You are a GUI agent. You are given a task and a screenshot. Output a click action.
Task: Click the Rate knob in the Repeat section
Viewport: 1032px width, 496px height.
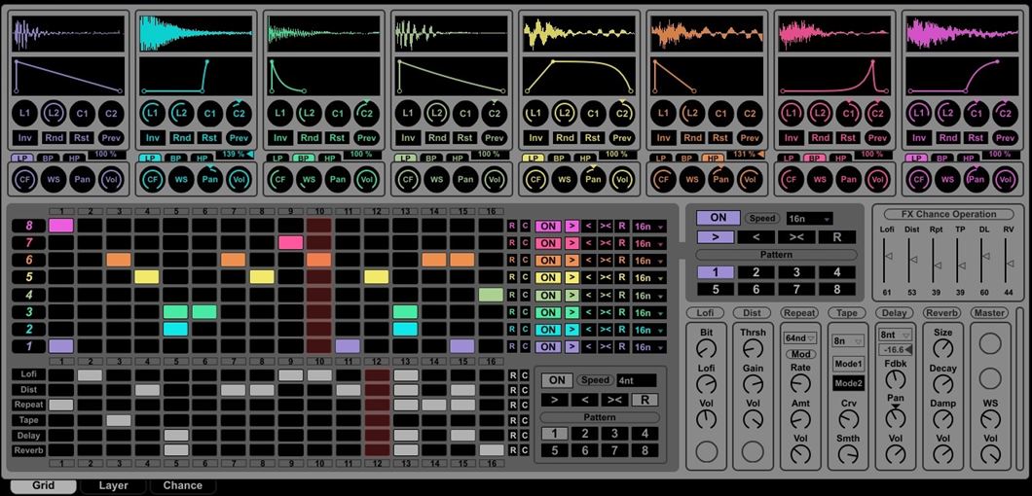799,383
